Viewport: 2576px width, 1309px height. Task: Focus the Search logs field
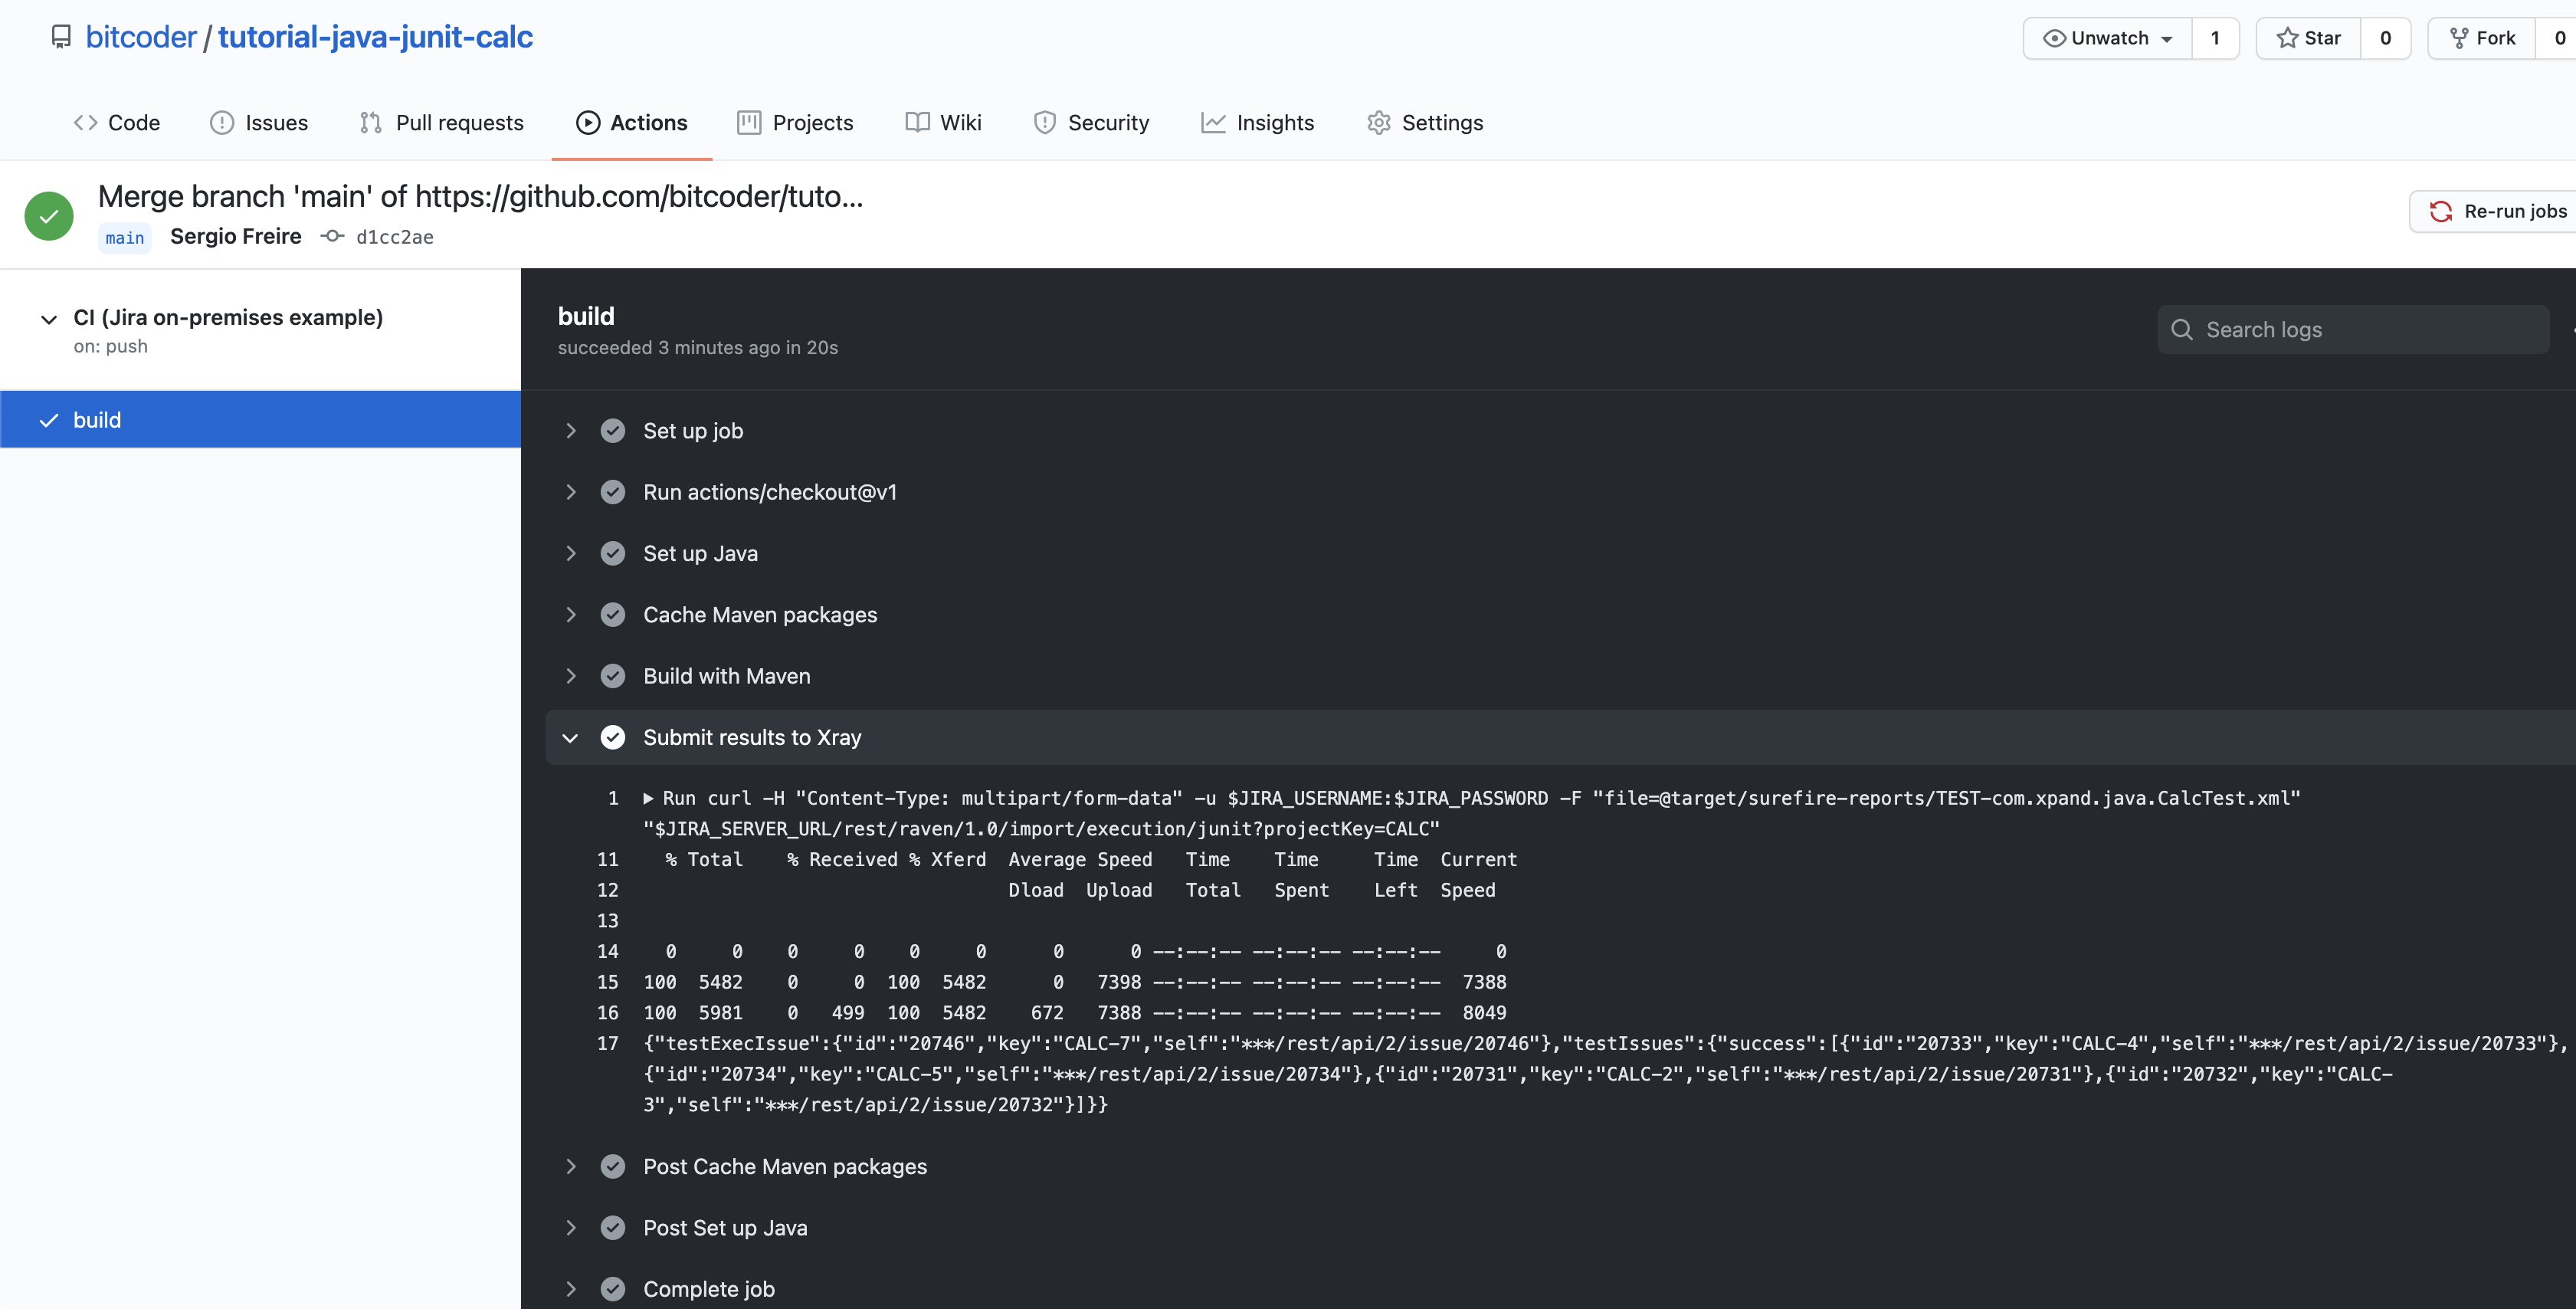(2353, 329)
